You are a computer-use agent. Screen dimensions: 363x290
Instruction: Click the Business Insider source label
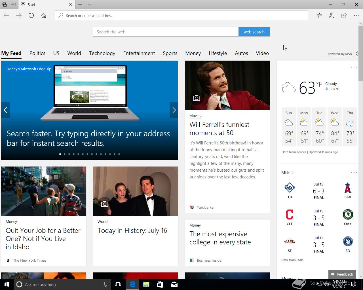[x=210, y=260]
